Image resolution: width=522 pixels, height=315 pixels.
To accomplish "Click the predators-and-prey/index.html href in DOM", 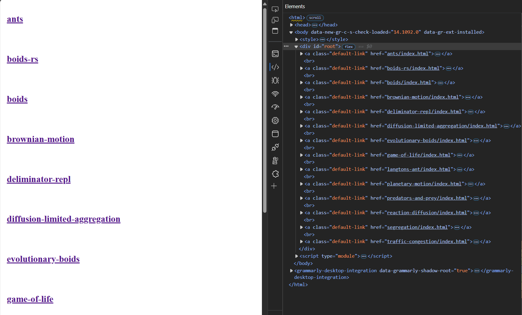I will pos(427,198).
